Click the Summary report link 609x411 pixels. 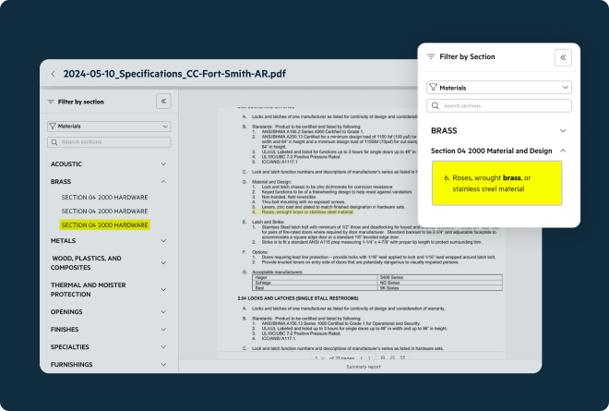364,367
